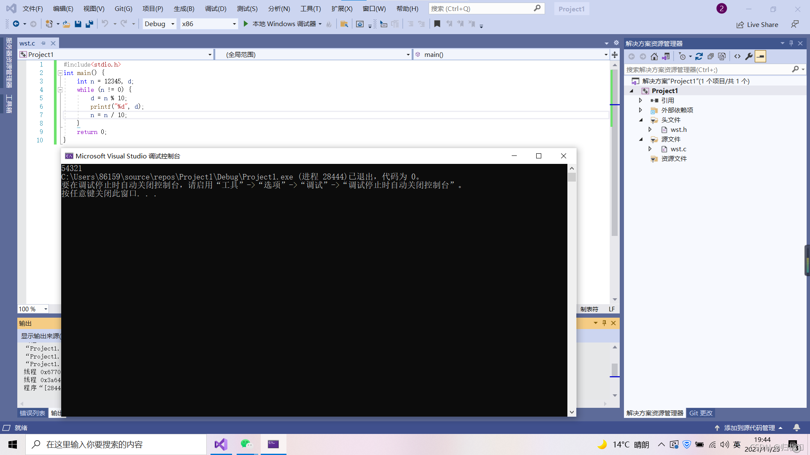Collapse the 源文件 folder node

(x=641, y=139)
